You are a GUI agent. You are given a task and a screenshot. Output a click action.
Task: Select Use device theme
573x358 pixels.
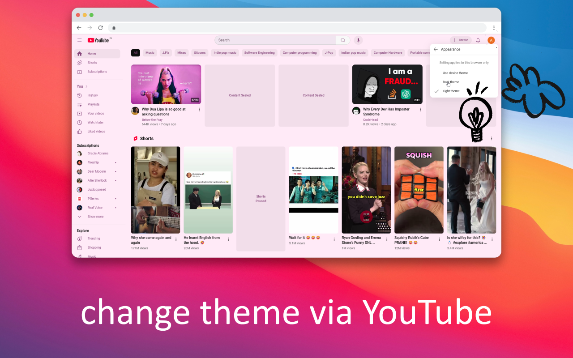pyautogui.click(x=455, y=73)
